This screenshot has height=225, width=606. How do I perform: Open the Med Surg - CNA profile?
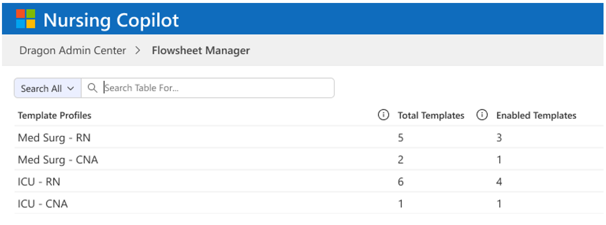[58, 160]
